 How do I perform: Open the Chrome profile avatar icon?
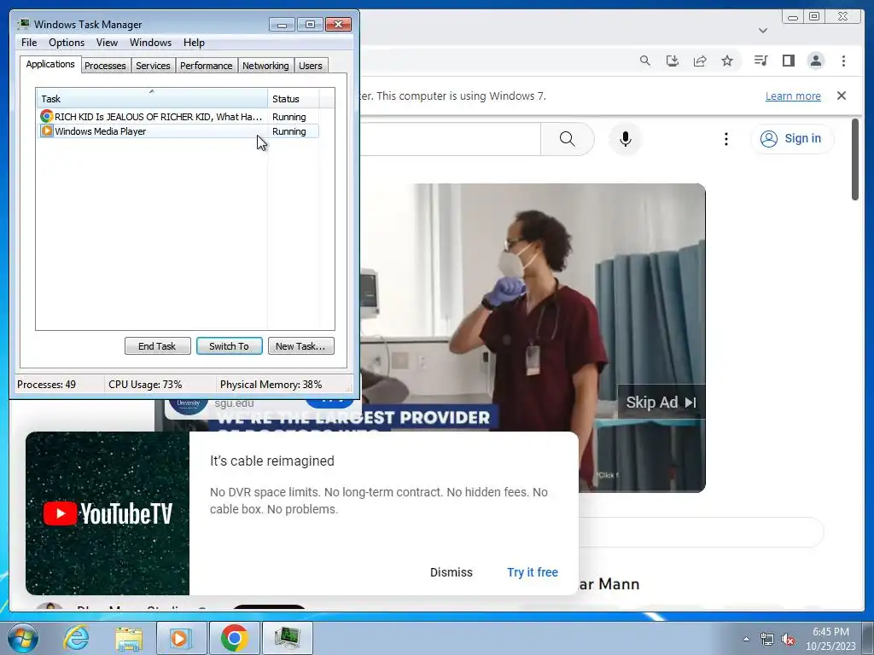816,61
